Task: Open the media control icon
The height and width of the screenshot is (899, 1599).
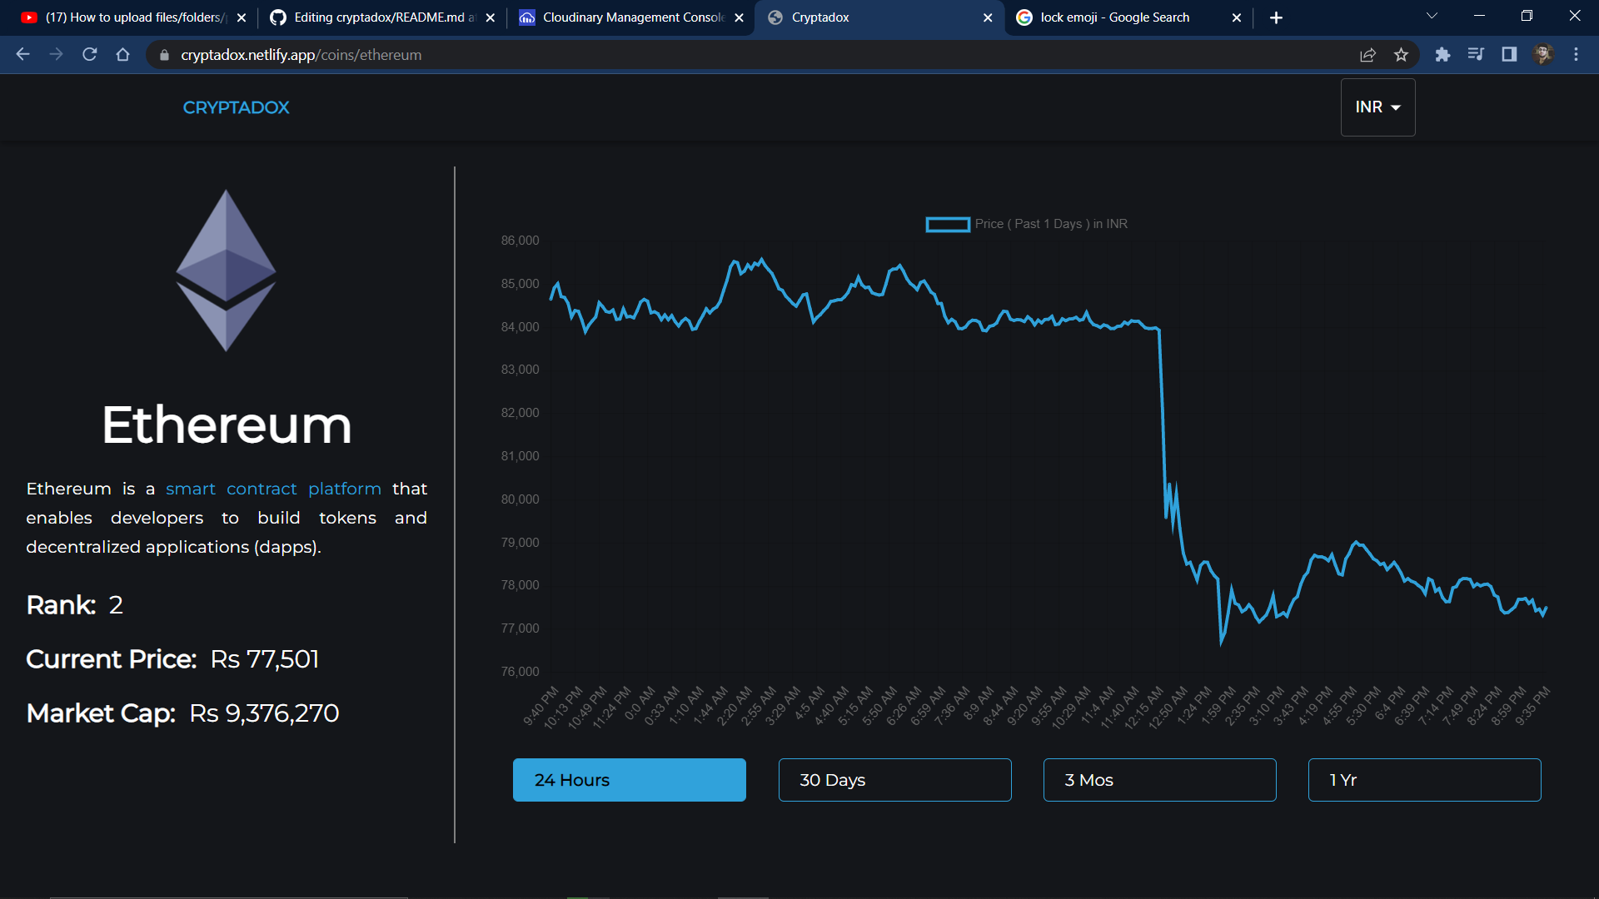Action: click(1476, 55)
